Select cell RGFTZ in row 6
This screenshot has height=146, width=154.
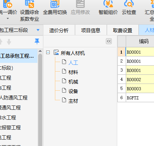click(140, 98)
